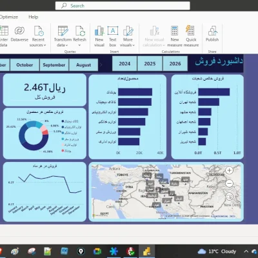Expand Transform data dropdown arrow
The image size is (258, 258).
coord(66,45)
